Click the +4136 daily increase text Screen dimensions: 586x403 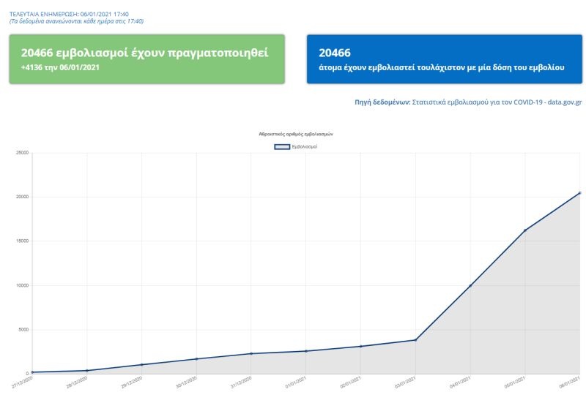(60, 67)
